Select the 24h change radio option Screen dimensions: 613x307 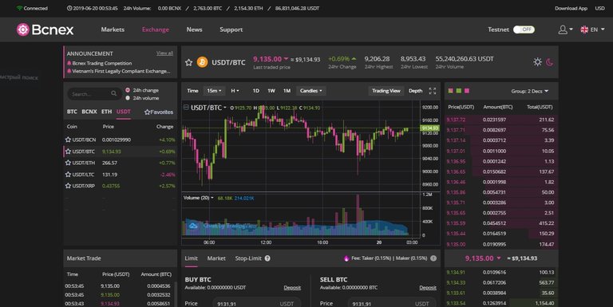128,90
